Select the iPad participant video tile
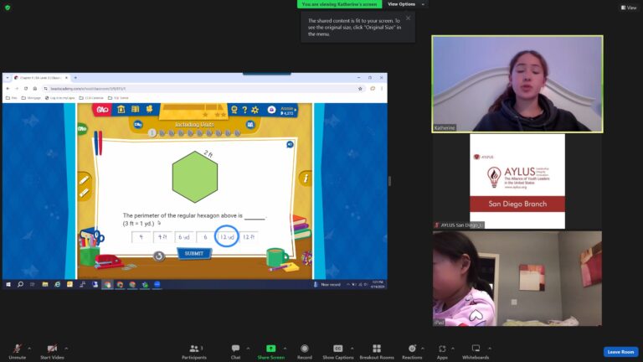This screenshot has height=362, width=643. coord(517,278)
